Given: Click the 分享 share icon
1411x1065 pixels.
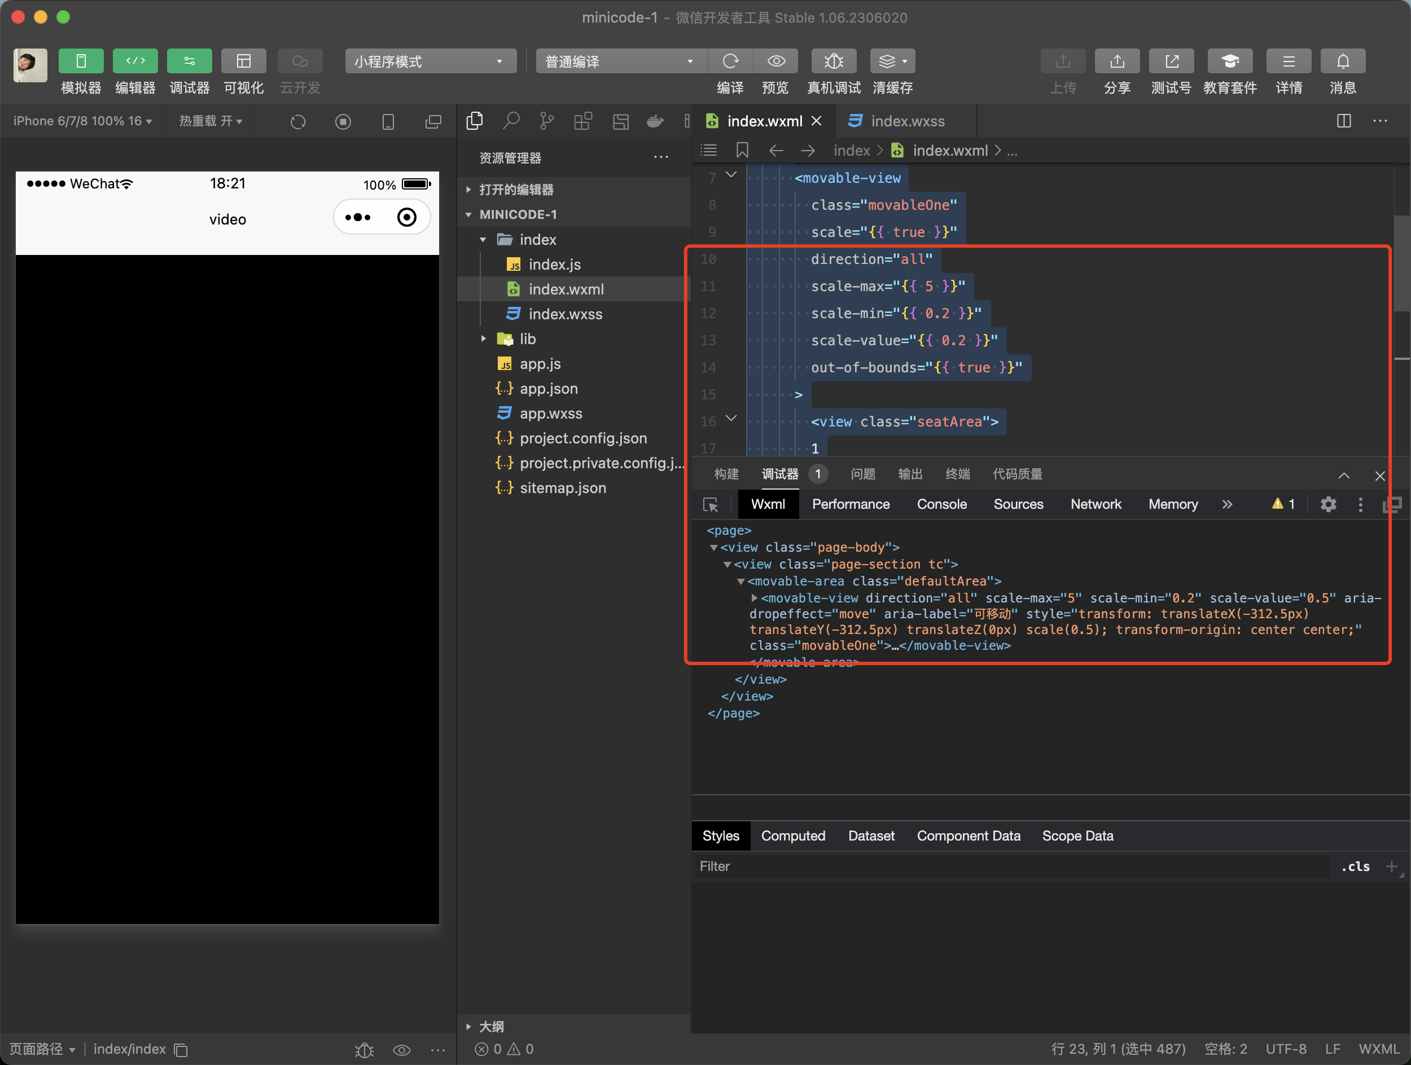Looking at the screenshot, I should 1116,61.
